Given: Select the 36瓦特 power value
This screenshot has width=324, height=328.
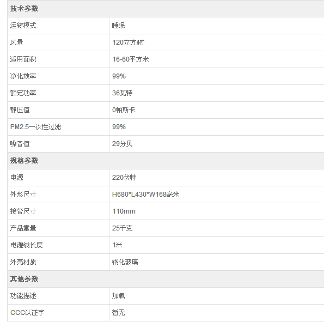Looking at the screenshot, I should coord(123,93).
